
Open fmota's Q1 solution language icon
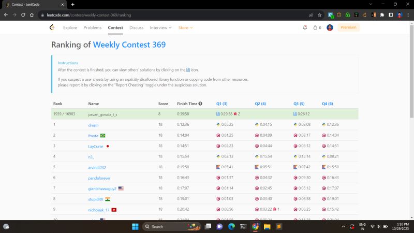[x=218, y=135]
